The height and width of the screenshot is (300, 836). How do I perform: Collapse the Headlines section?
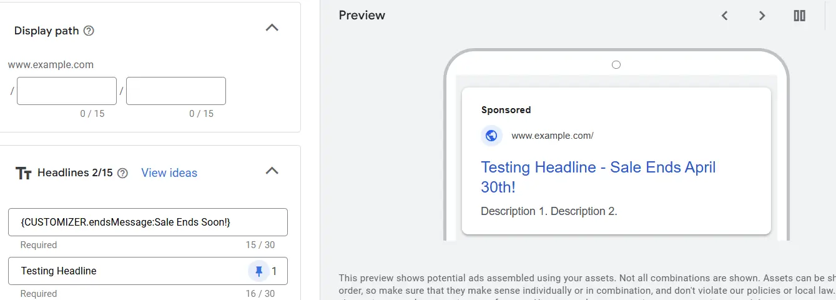(x=272, y=171)
